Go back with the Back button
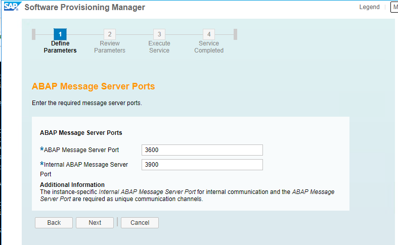 tap(54, 223)
